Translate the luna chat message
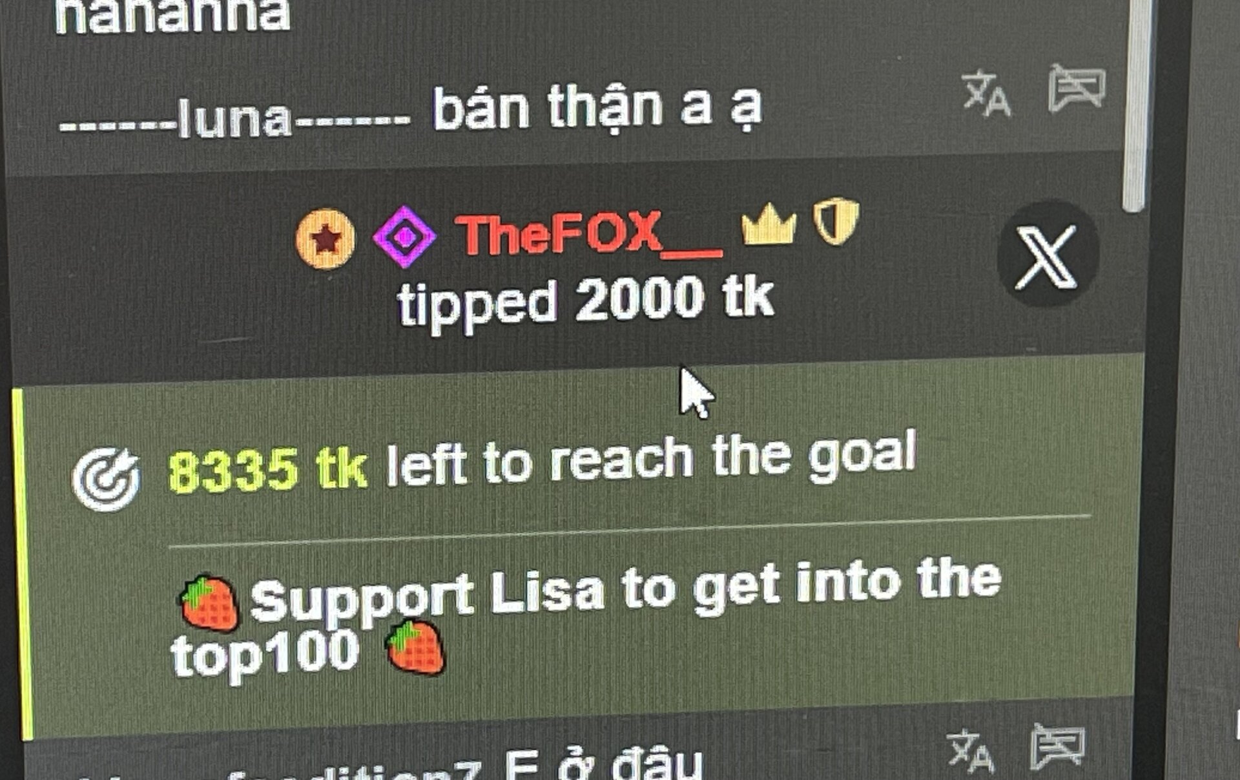1240x780 pixels. 986,94
